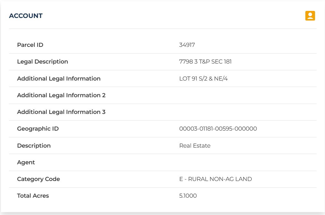Select the Total Acres label
This screenshot has width=325, height=215.
coord(33,195)
